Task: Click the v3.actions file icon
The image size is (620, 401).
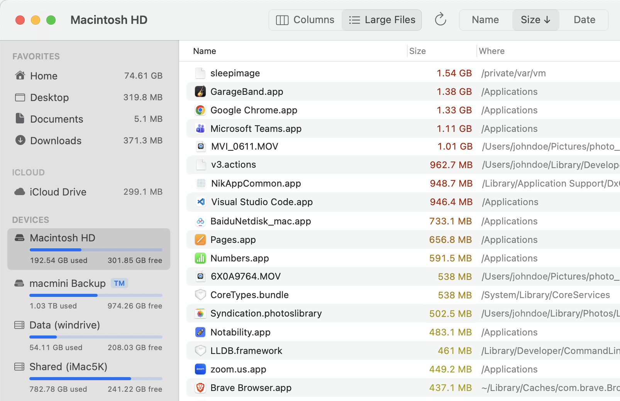Action: (201, 165)
